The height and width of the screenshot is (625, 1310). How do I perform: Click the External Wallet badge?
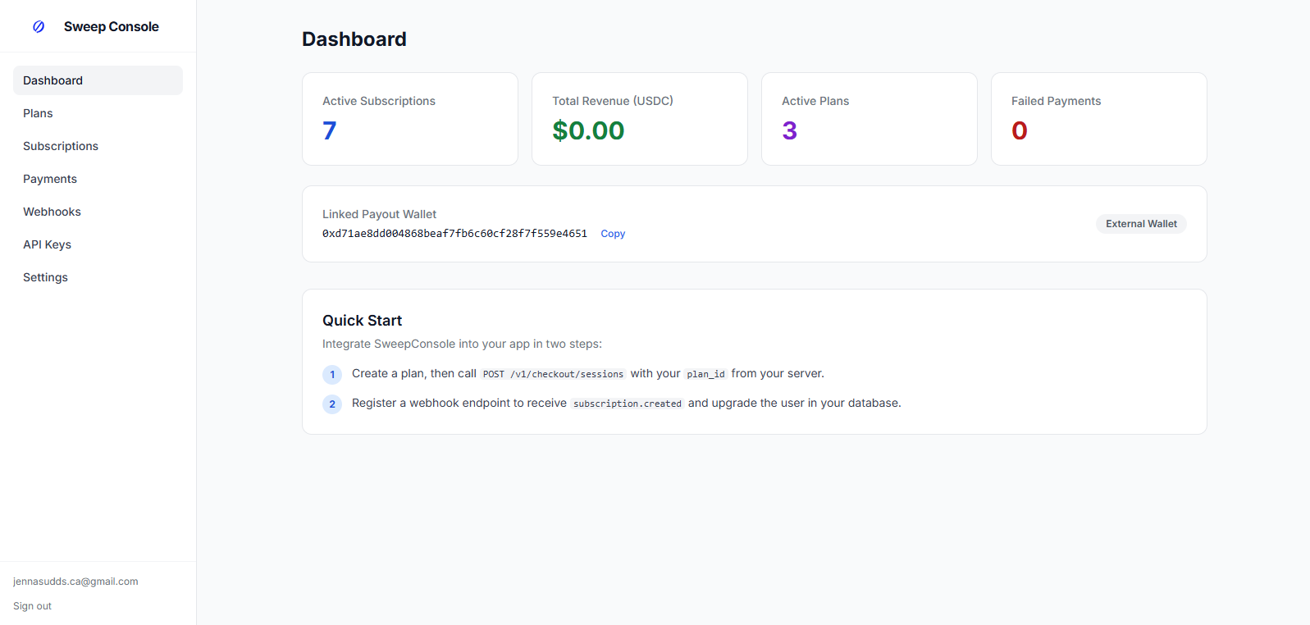click(1141, 224)
